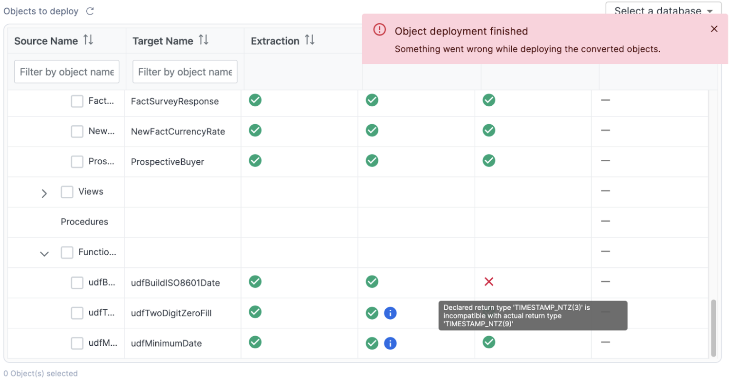Click the red failure icon on udfBuildISO8601Date row

[489, 281]
